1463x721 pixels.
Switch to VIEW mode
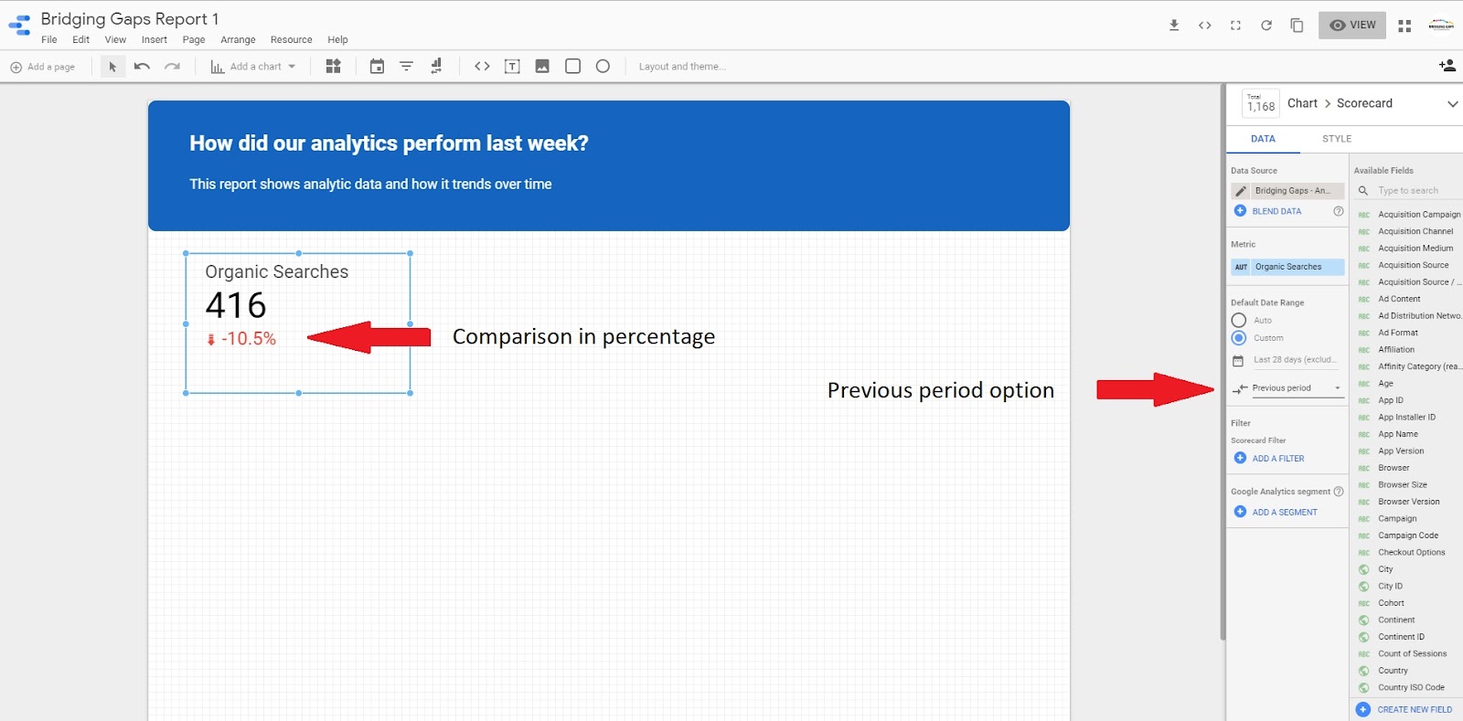pyautogui.click(x=1352, y=26)
